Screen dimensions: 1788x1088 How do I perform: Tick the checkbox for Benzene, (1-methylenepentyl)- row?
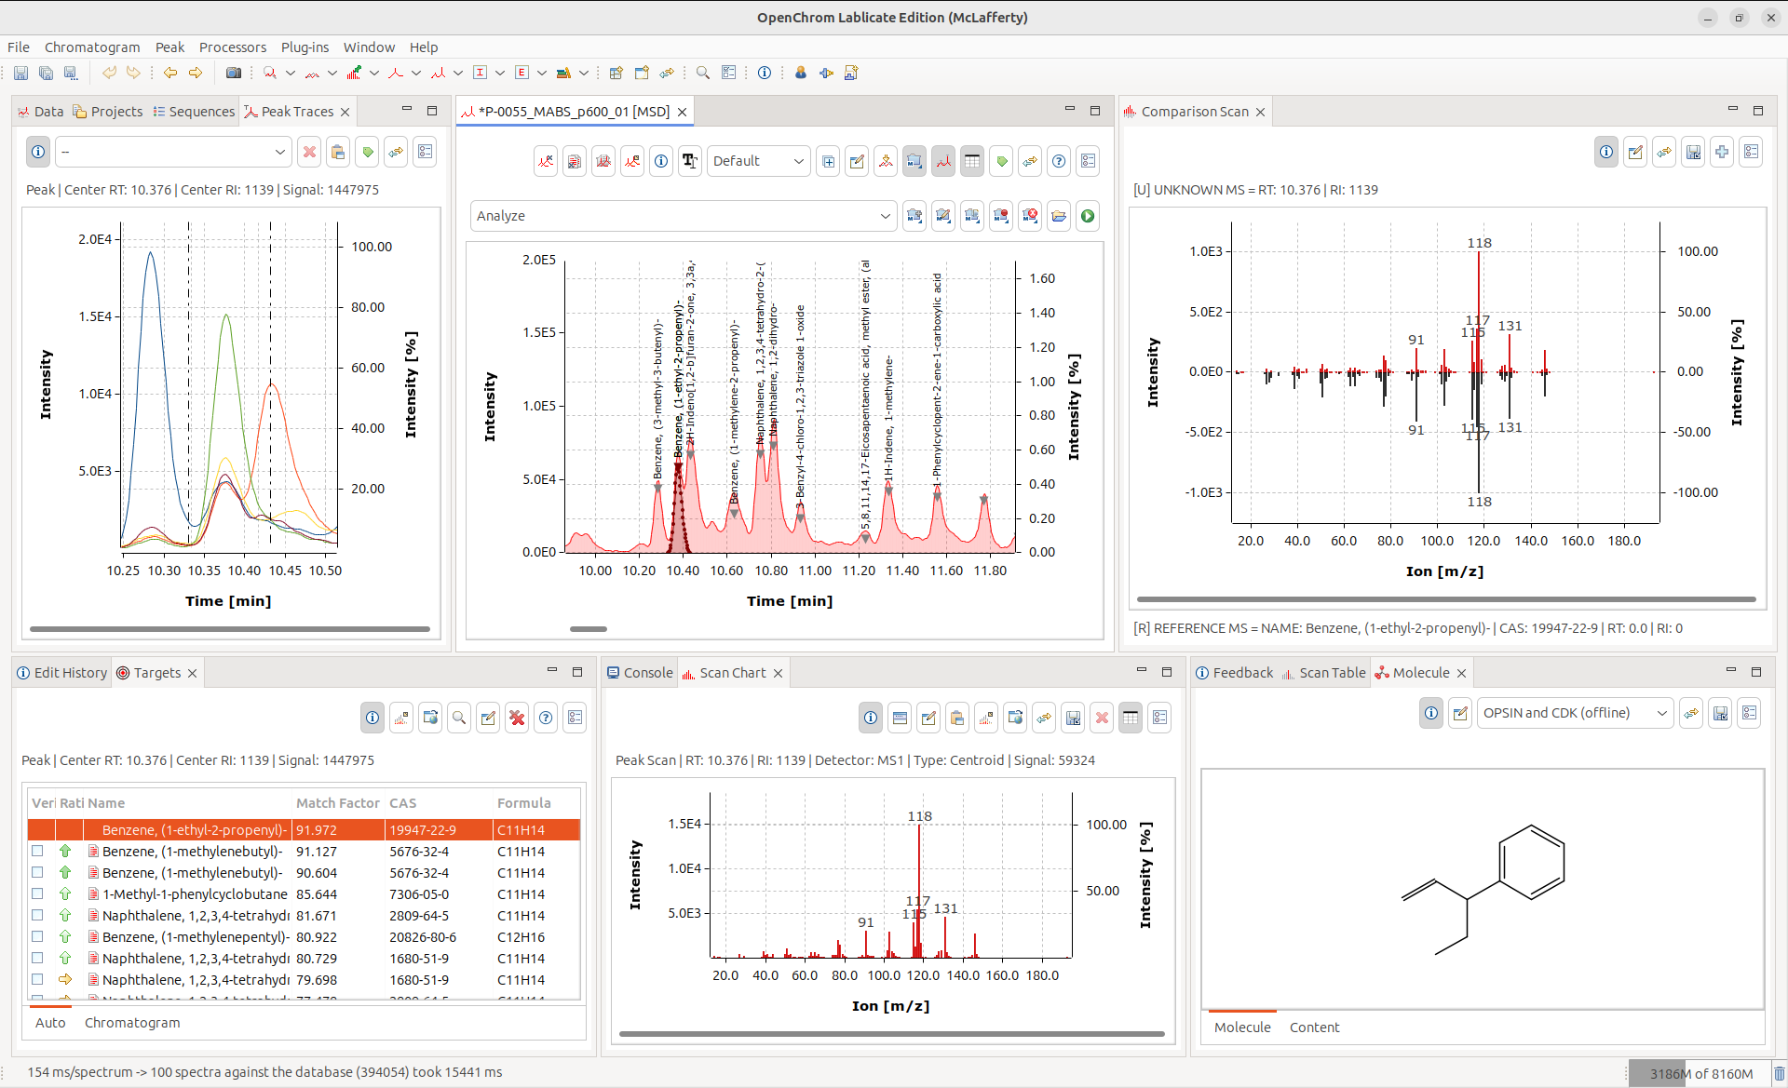pyautogui.click(x=37, y=936)
